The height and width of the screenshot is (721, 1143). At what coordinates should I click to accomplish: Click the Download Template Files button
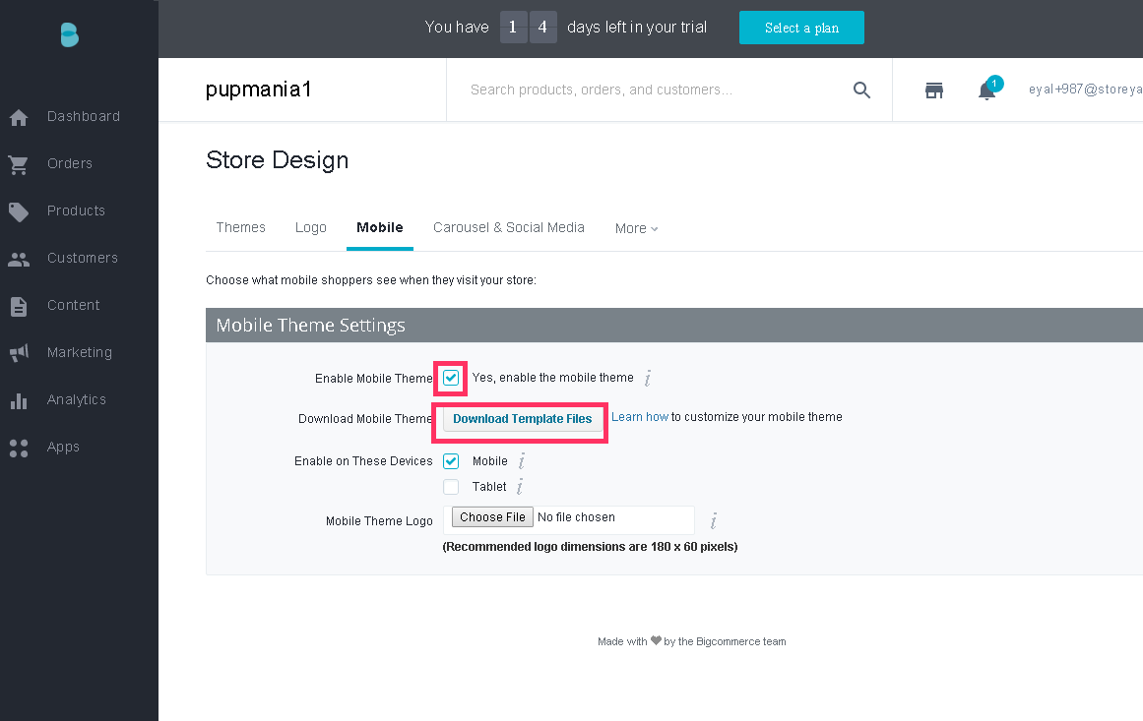pos(523,419)
